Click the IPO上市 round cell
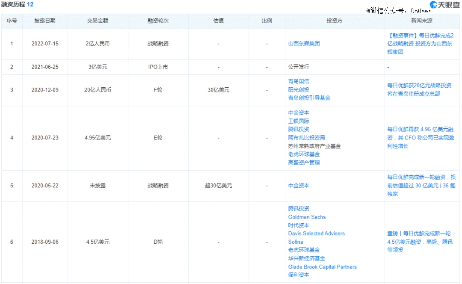 [158, 67]
